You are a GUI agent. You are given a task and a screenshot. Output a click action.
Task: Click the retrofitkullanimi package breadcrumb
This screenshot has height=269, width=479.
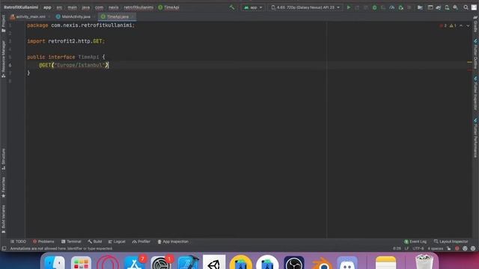[138, 7]
